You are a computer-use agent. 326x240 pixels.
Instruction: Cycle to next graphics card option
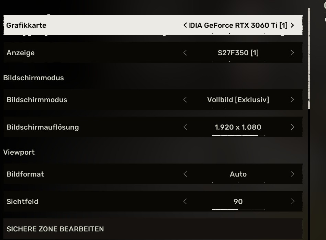click(x=292, y=25)
